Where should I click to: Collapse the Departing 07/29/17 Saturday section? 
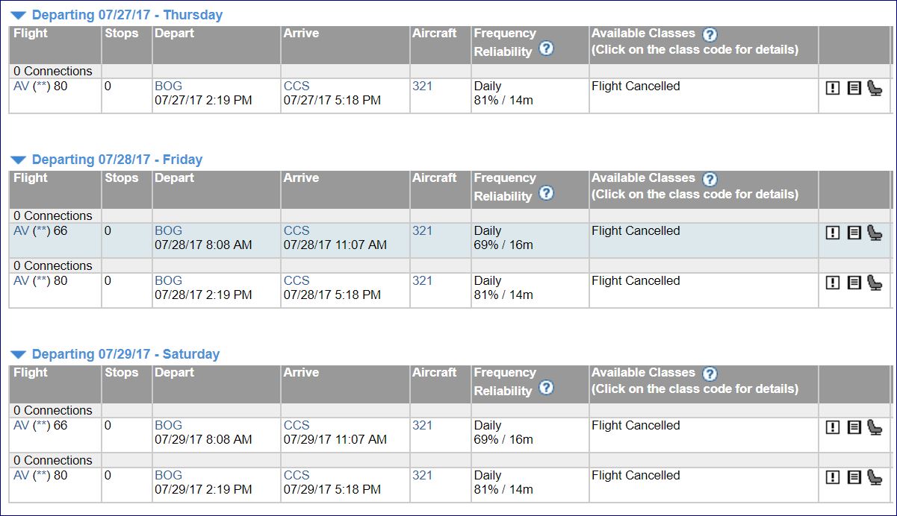[x=19, y=355]
